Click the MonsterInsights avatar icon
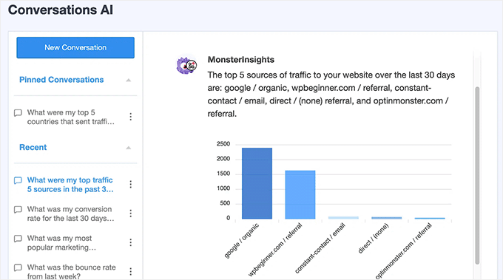 (x=186, y=66)
